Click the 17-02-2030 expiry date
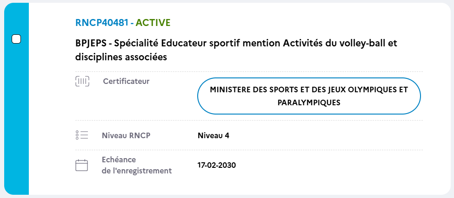 tap(217, 165)
